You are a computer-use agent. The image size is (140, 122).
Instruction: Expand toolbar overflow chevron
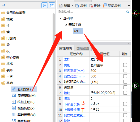[x=129, y=6]
